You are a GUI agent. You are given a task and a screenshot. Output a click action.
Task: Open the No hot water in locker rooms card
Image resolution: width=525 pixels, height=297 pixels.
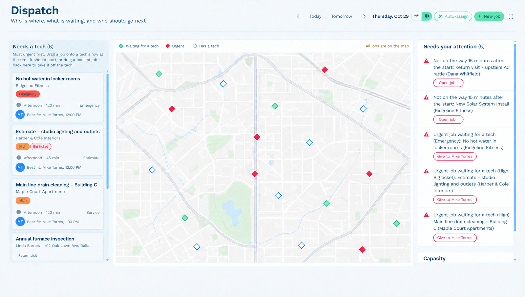58,97
